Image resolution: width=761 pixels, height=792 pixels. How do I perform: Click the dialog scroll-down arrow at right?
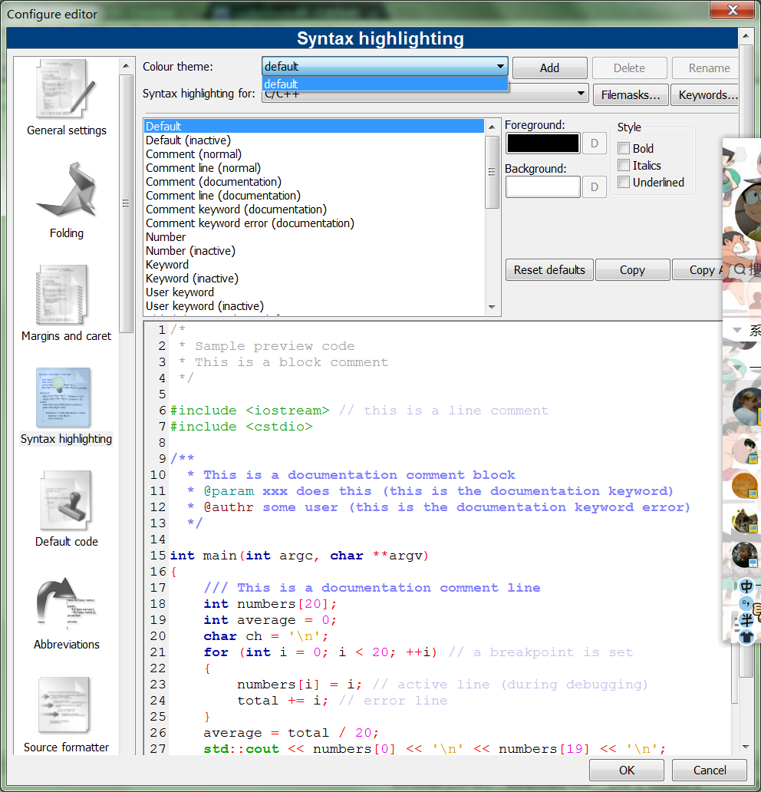[746, 747]
